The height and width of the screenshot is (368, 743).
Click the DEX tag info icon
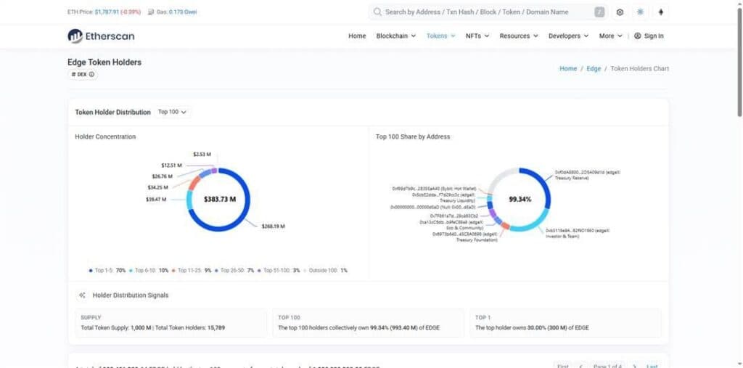point(91,75)
